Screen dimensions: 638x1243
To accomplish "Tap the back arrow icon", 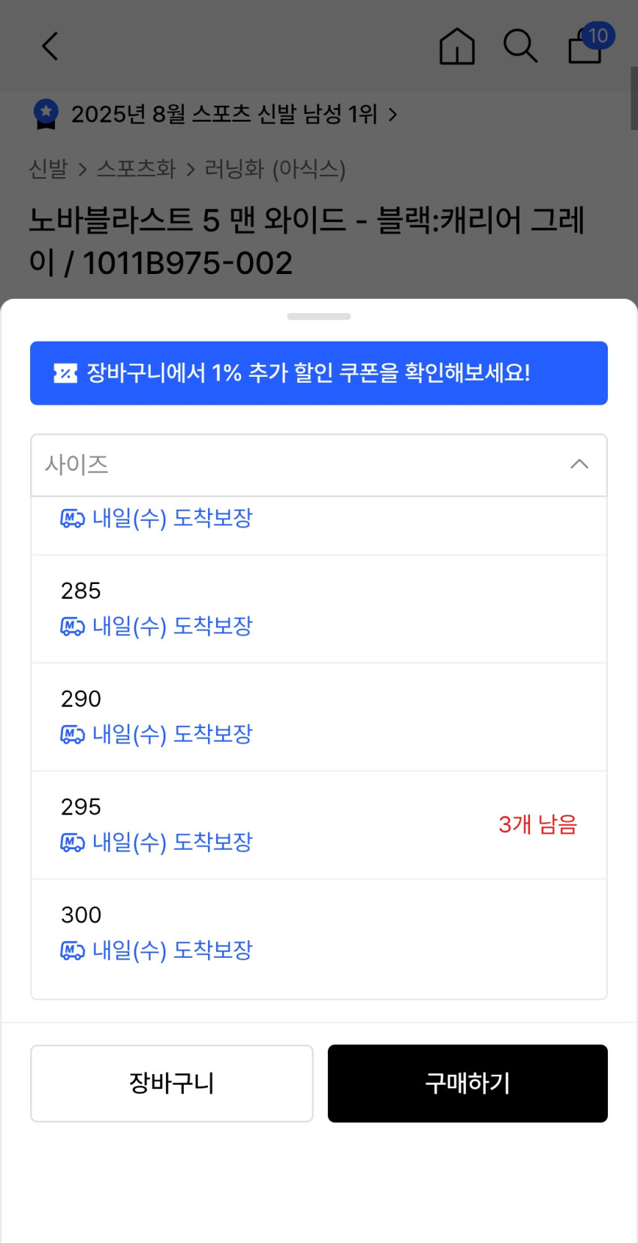I will (x=50, y=47).
